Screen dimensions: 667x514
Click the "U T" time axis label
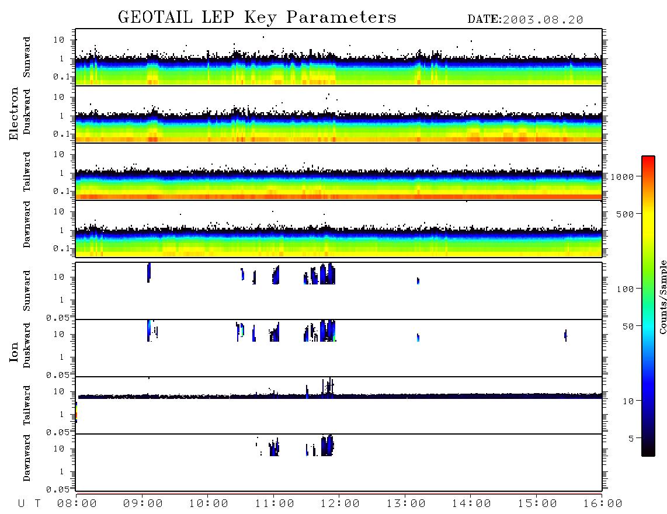[29, 503]
